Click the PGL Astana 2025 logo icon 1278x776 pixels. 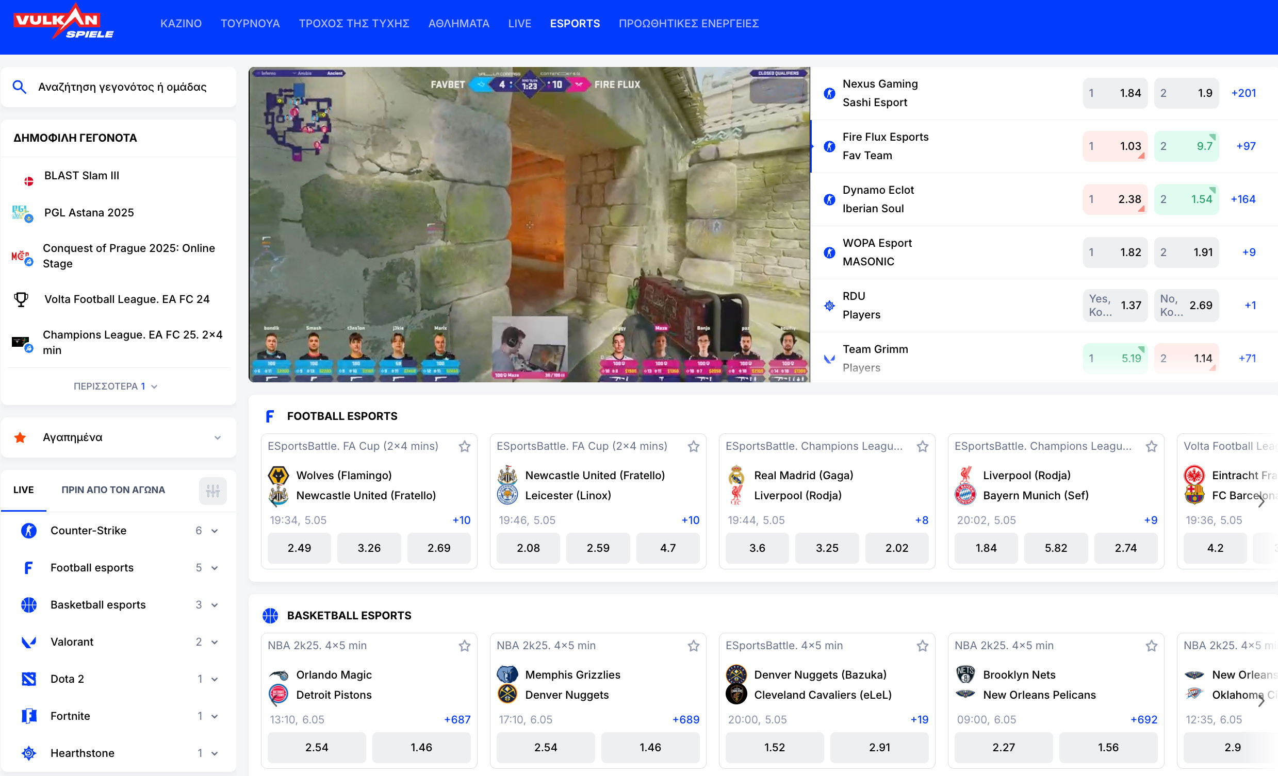click(22, 213)
